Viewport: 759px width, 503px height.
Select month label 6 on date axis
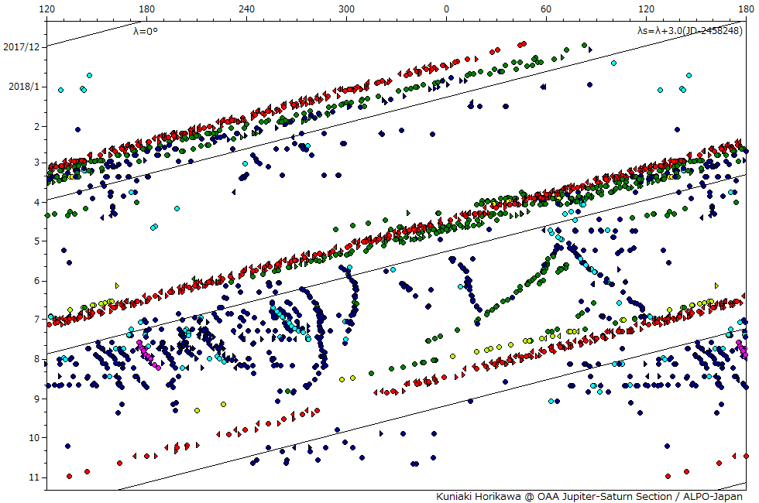point(37,280)
